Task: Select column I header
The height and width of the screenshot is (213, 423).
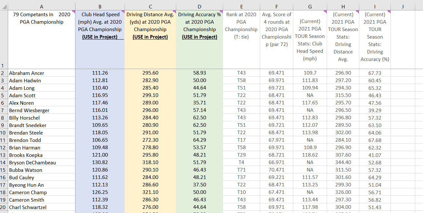Action: [375, 6]
